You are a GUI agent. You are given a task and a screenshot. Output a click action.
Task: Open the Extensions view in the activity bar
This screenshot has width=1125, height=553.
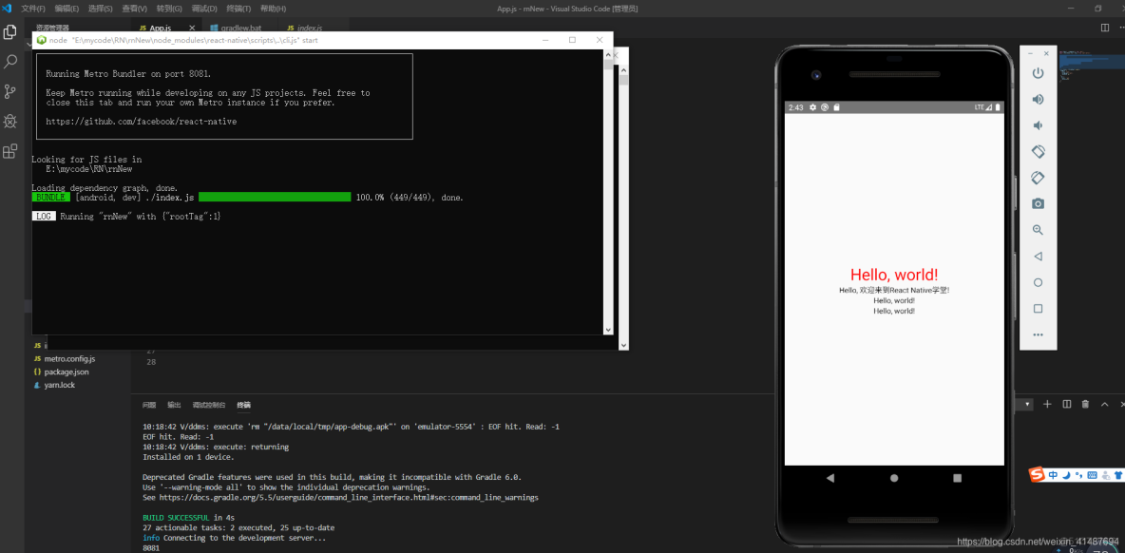(x=10, y=151)
